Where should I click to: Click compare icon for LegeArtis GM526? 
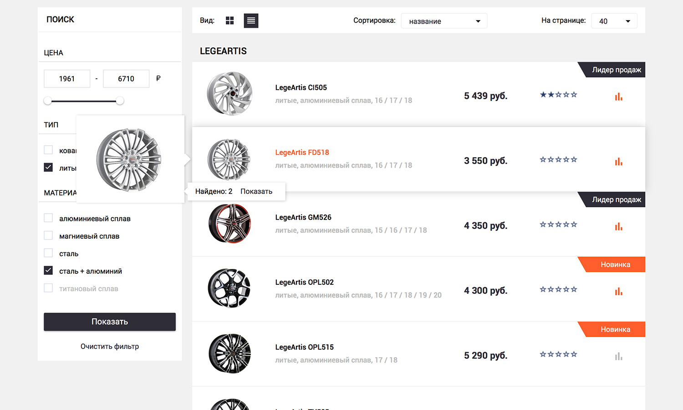(x=618, y=226)
